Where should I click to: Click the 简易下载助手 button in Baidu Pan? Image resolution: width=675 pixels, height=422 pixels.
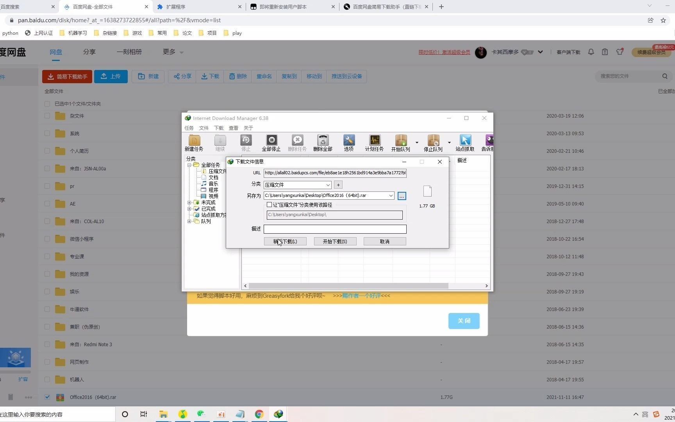tap(67, 77)
